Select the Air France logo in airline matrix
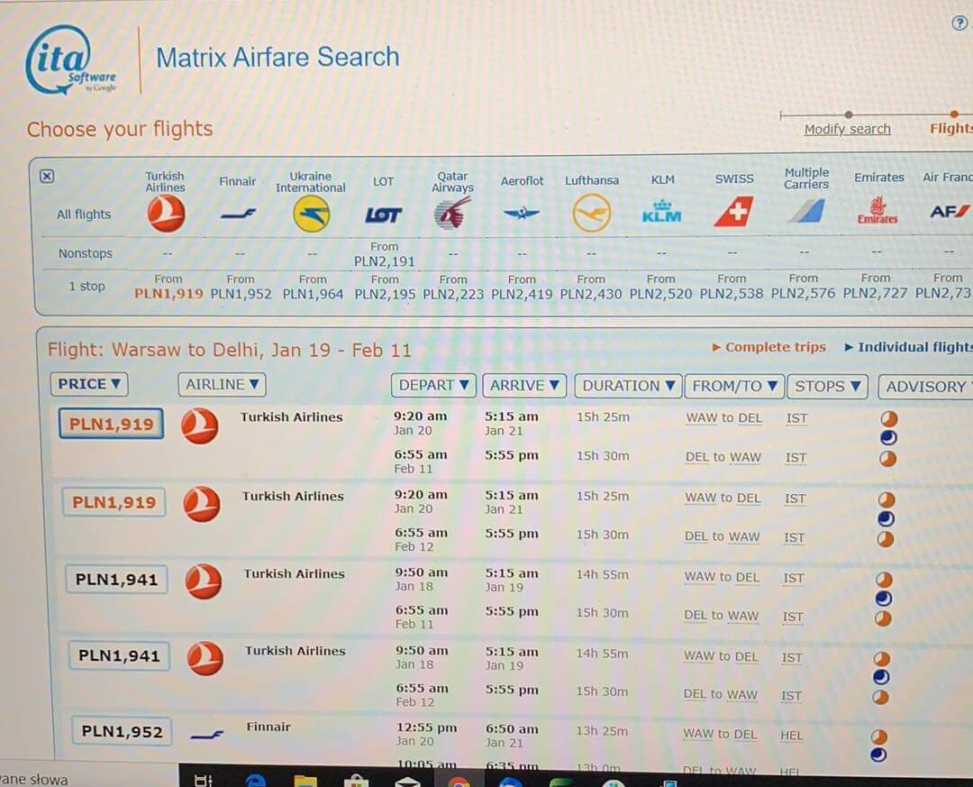973x787 pixels. pyautogui.click(x=950, y=211)
